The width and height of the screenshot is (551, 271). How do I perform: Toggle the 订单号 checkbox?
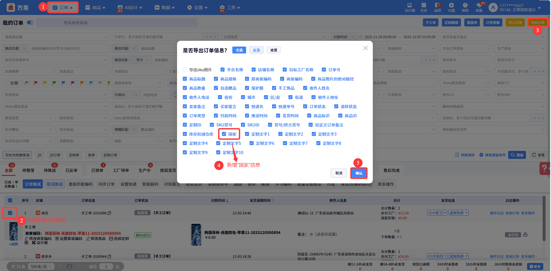tap(324, 70)
